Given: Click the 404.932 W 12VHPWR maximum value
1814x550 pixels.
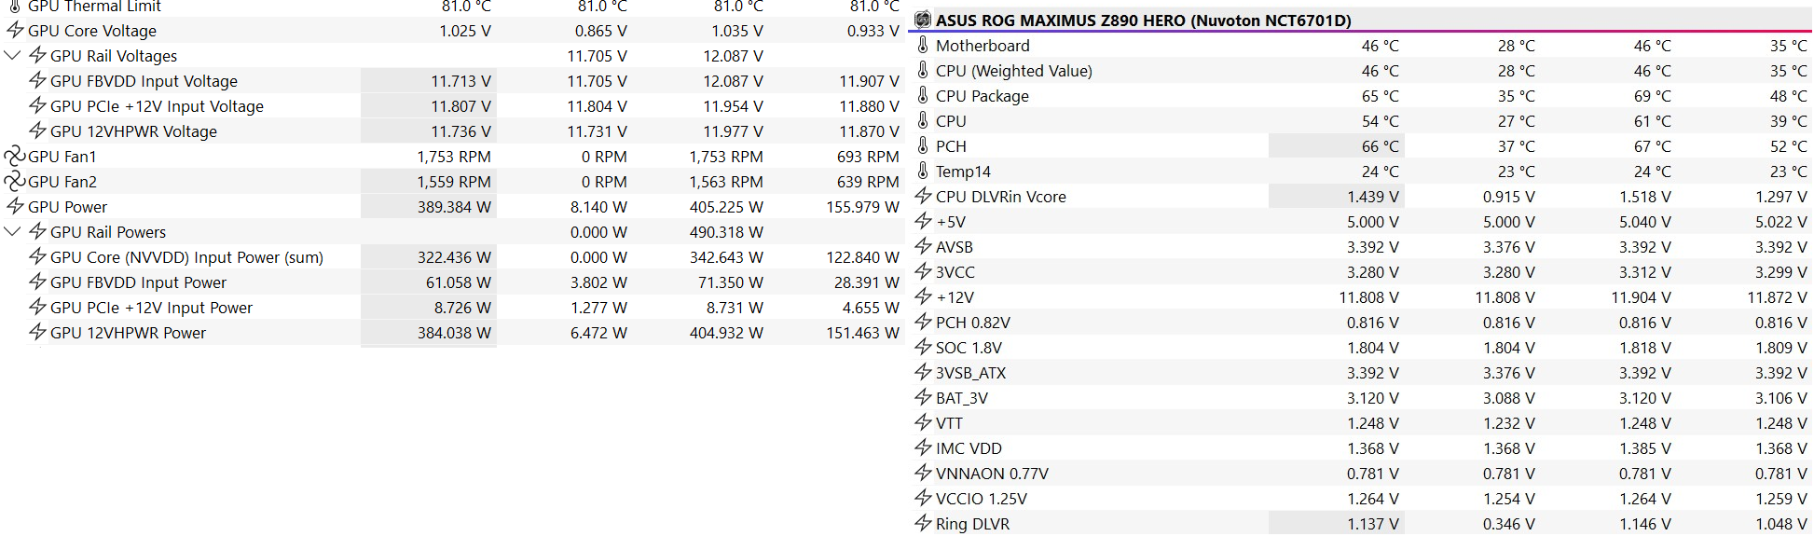Looking at the screenshot, I should 726,333.
